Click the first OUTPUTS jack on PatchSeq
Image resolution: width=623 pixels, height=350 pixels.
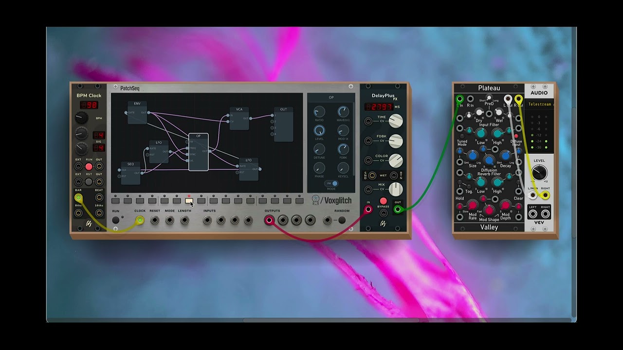tap(269, 220)
